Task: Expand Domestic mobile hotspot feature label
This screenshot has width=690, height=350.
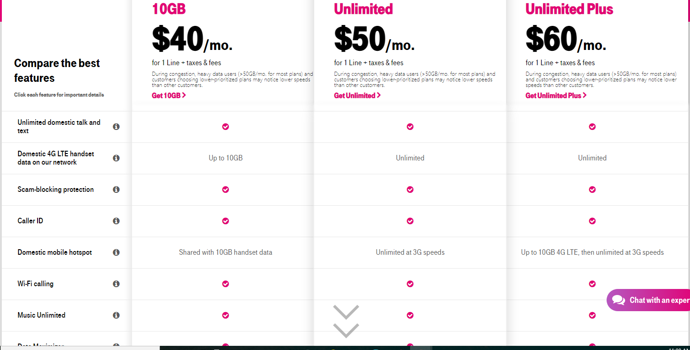Action: pyautogui.click(x=55, y=252)
